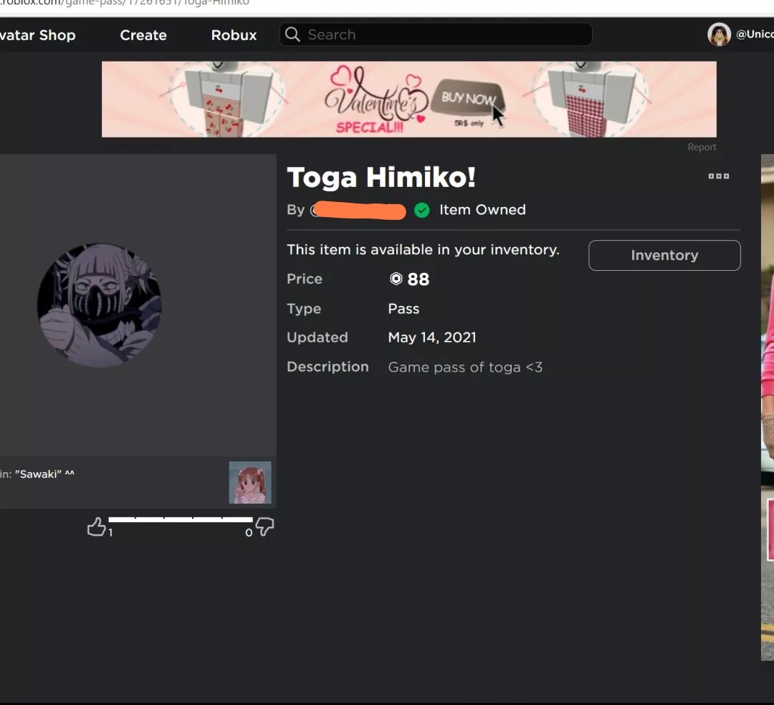The image size is (774, 705).
Task: Click "This item is available in your inventory." text
Action: coord(423,249)
